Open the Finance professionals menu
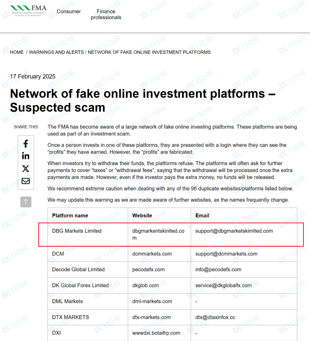The width and height of the screenshot is (310, 341). coord(106,14)
